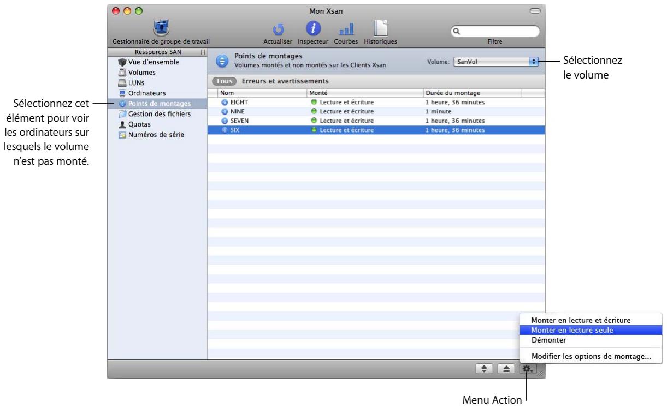Click the Filtre search field
This screenshot has width=667, height=408.
pyautogui.click(x=495, y=31)
